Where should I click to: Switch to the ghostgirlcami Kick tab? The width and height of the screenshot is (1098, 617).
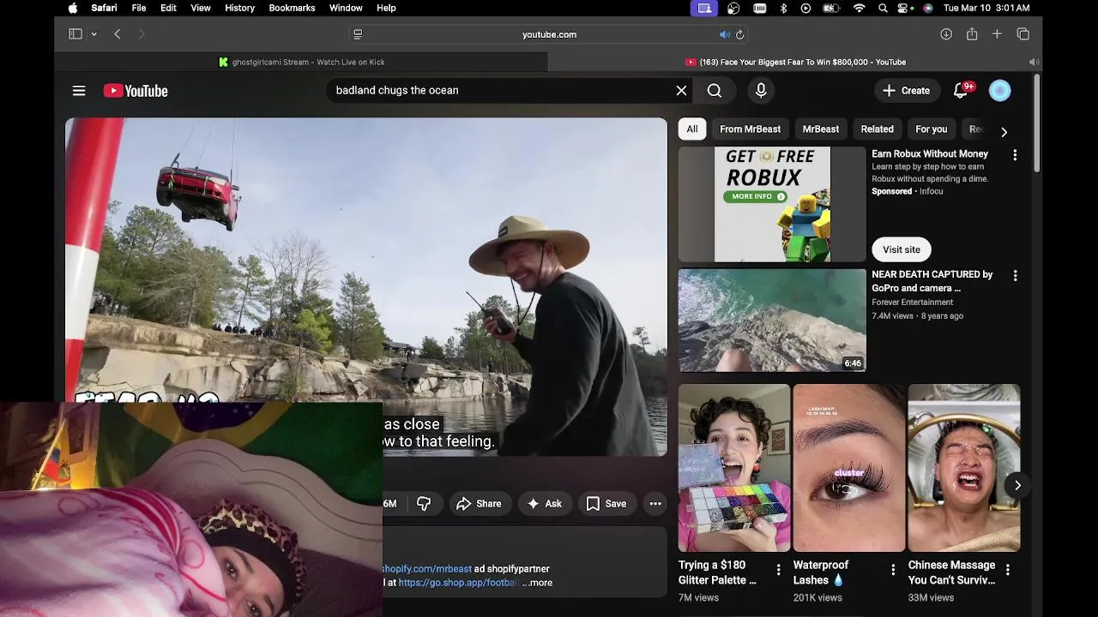(x=301, y=62)
